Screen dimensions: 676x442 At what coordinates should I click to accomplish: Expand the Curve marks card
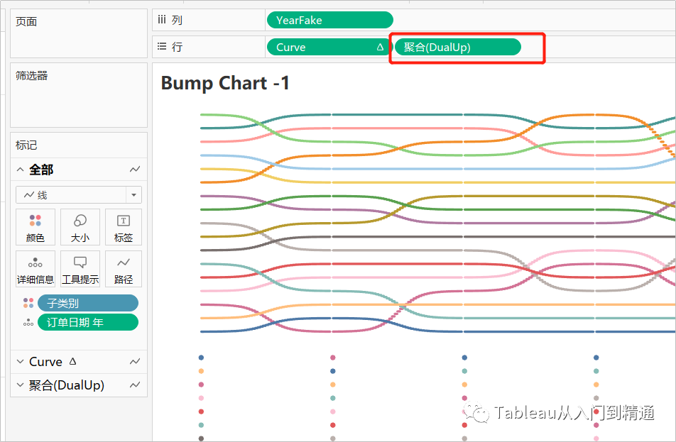pos(19,361)
